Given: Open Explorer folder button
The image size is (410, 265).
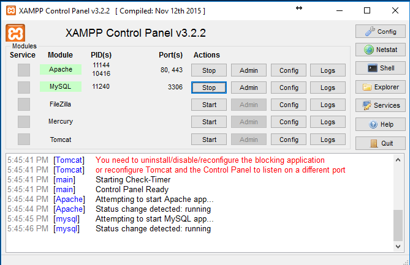Looking at the screenshot, I should coord(380,87).
